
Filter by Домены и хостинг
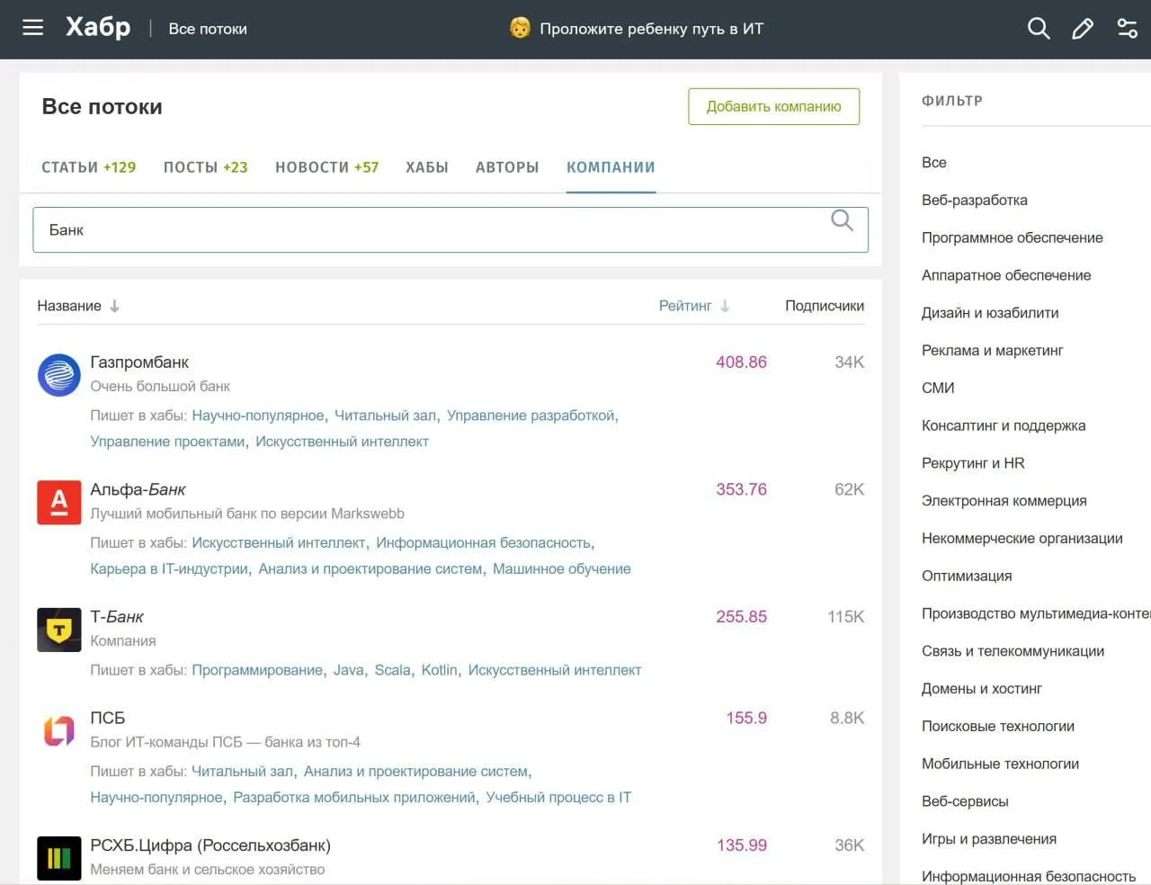pyautogui.click(x=982, y=689)
